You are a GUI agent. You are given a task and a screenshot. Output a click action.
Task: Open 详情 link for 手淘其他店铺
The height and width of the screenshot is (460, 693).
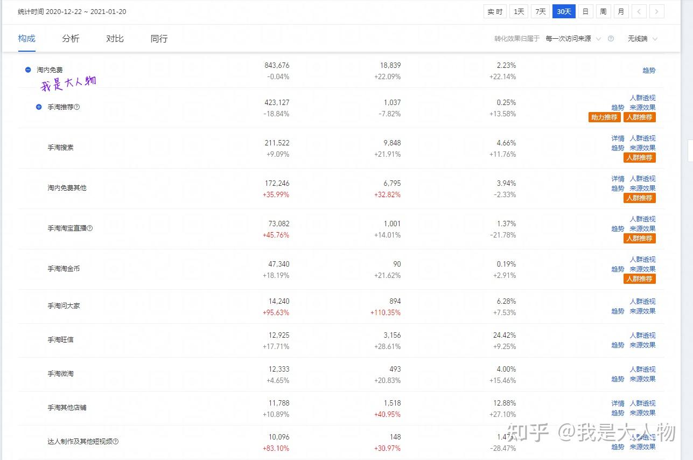pos(618,403)
